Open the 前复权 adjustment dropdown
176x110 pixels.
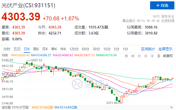coord(167,56)
